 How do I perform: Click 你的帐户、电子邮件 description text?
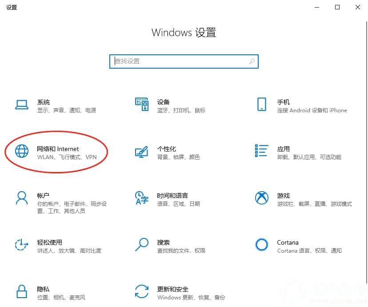pos(72,208)
